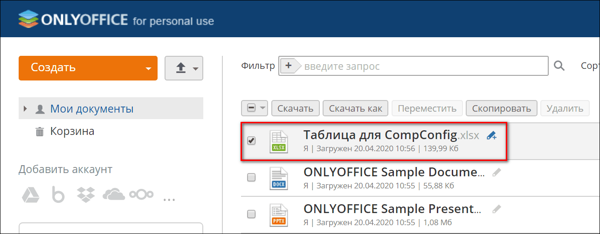Viewport: 600px width, 234px height.
Task: Click the edit pencil next to Таблица для CompConfig
Action: [x=491, y=135]
